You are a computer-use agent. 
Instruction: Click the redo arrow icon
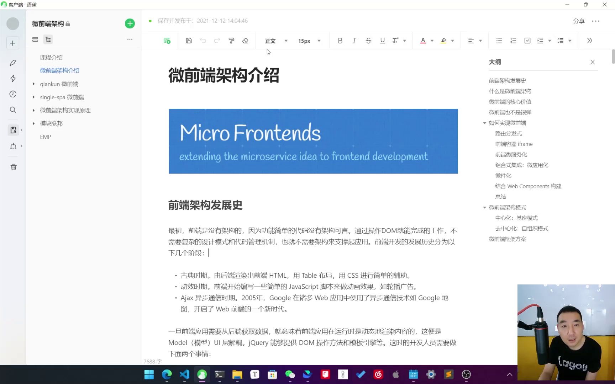217,41
